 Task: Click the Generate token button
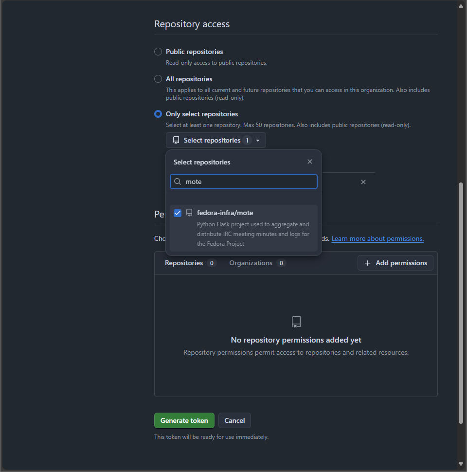coord(184,420)
